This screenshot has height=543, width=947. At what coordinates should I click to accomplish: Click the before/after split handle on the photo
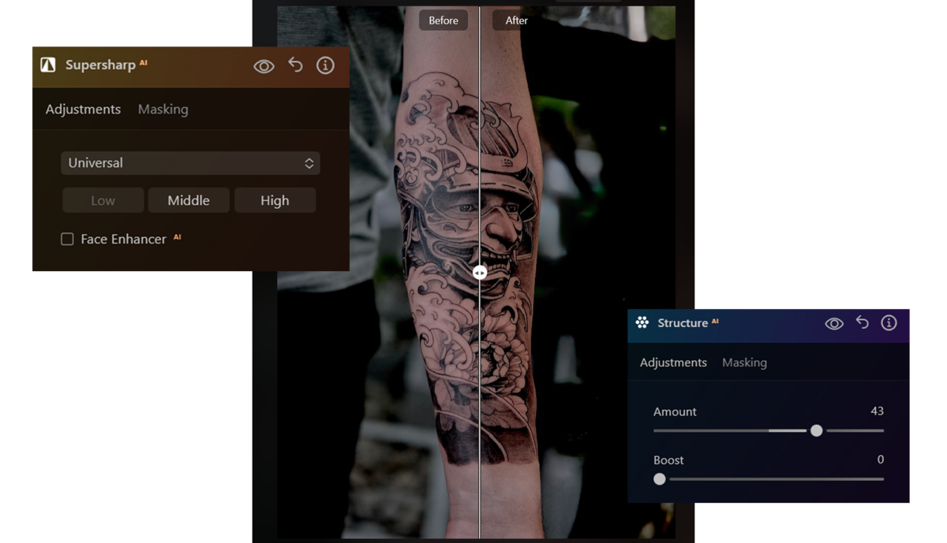coord(480,272)
